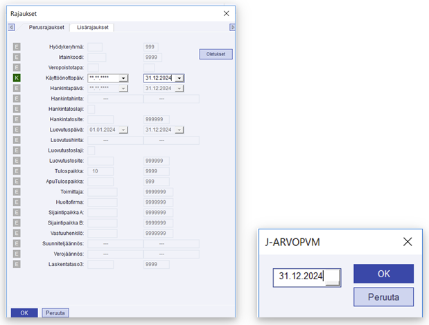Click the E icon next to Irtainkoodi
The image size is (429, 325).
17,57
